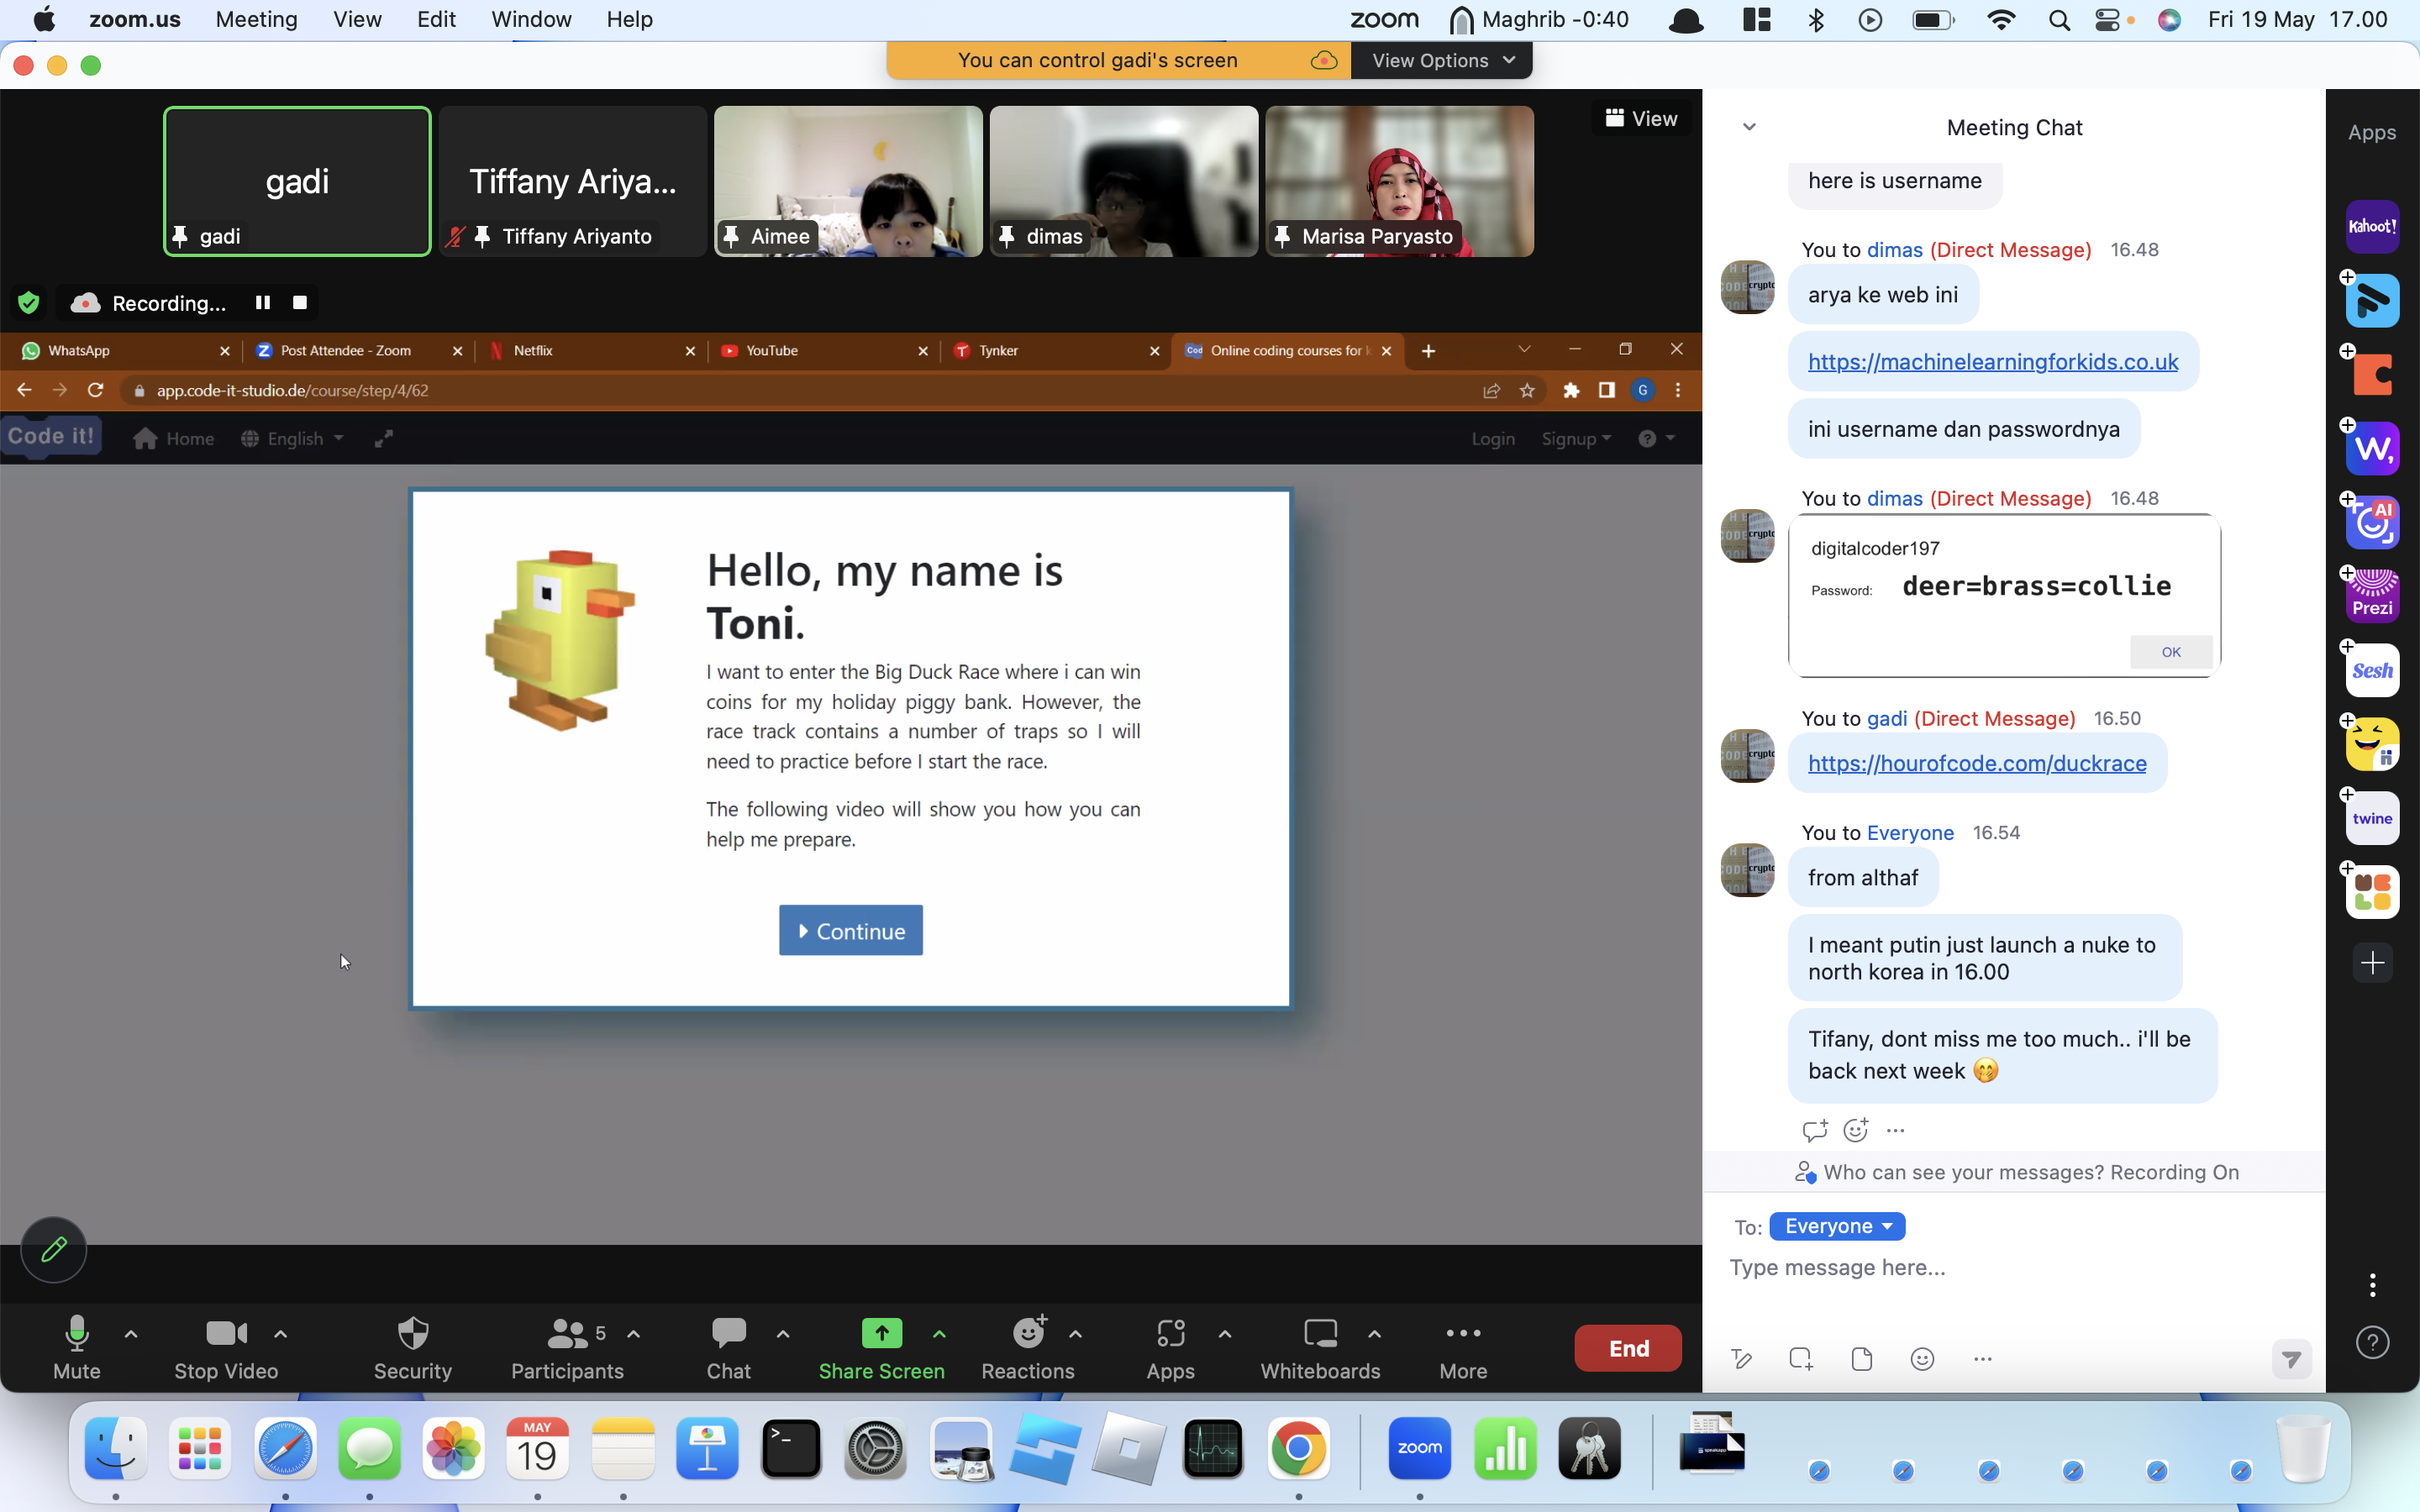Open English language dropdown
The width and height of the screenshot is (2420, 1512).
[293, 439]
